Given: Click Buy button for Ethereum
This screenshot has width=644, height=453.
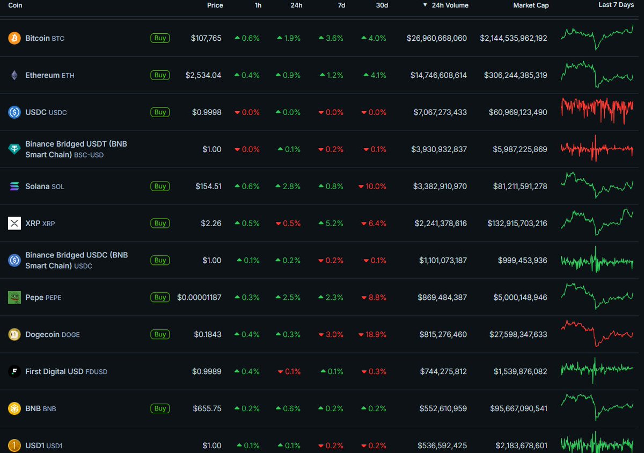Looking at the screenshot, I should (x=160, y=75).
